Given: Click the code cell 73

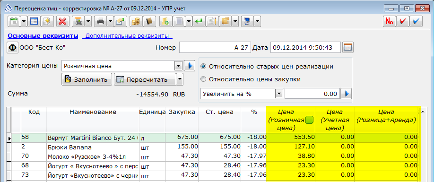Looking at the screenshot, I should (34, 175).
